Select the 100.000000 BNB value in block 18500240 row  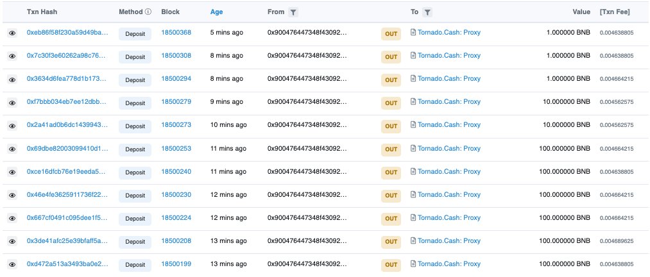coord(565,171)
